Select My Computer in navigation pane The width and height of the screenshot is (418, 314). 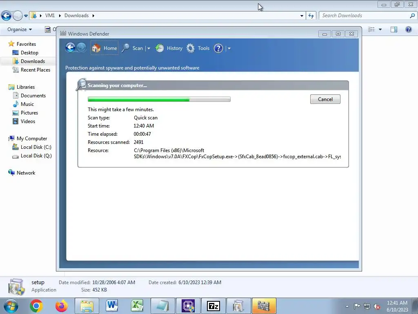coord(32,139)
